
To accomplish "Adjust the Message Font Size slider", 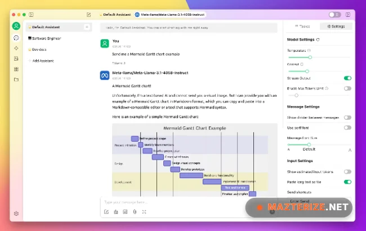I will point(309,144).
